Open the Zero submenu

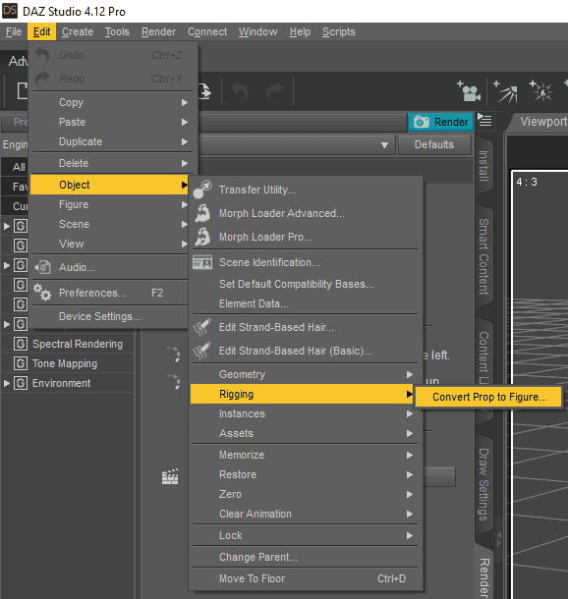tap(305, 494)
